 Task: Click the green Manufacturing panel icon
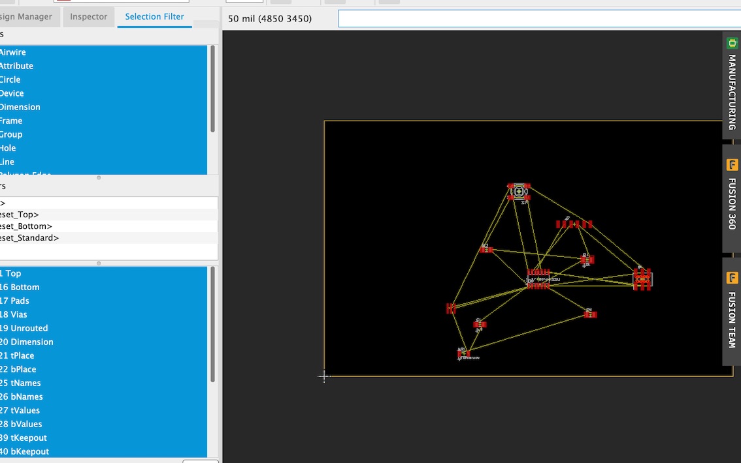pyautogui.click(x=732, y=44)
